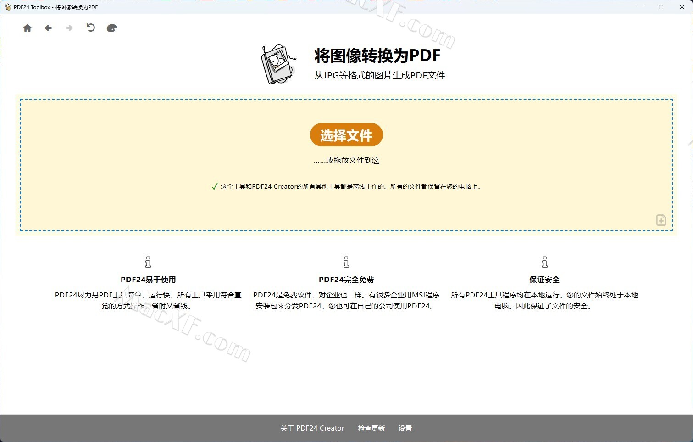The image size is (693, 442).
Task: Click the info icon above PDF24完全免费
Action: pyautogui.click(x=346, y=262)
